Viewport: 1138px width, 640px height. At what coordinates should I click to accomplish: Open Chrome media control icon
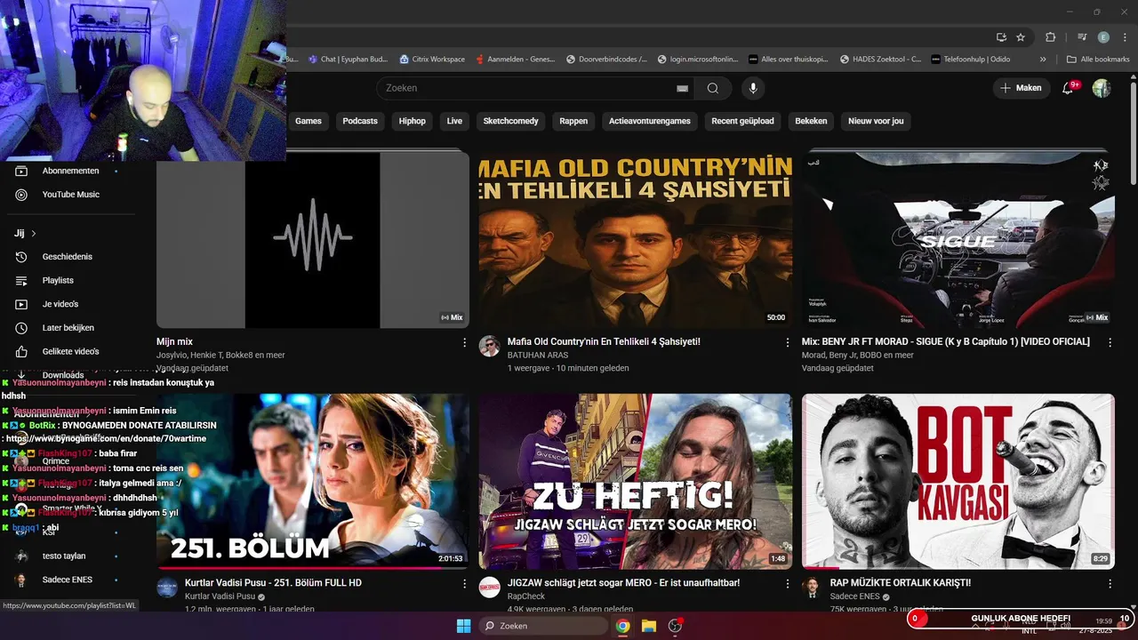[1082, 37]
